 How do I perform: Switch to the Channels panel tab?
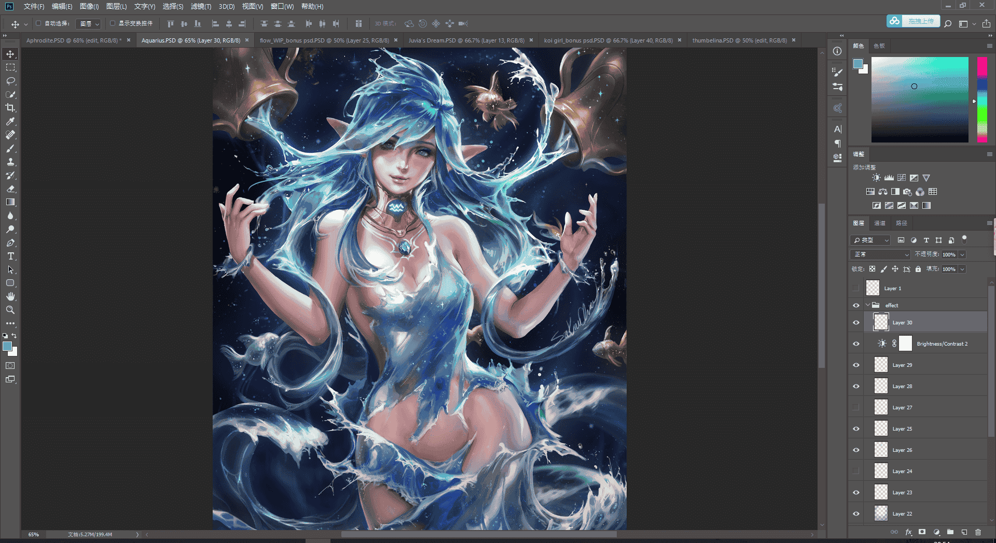tap(880, 223)
